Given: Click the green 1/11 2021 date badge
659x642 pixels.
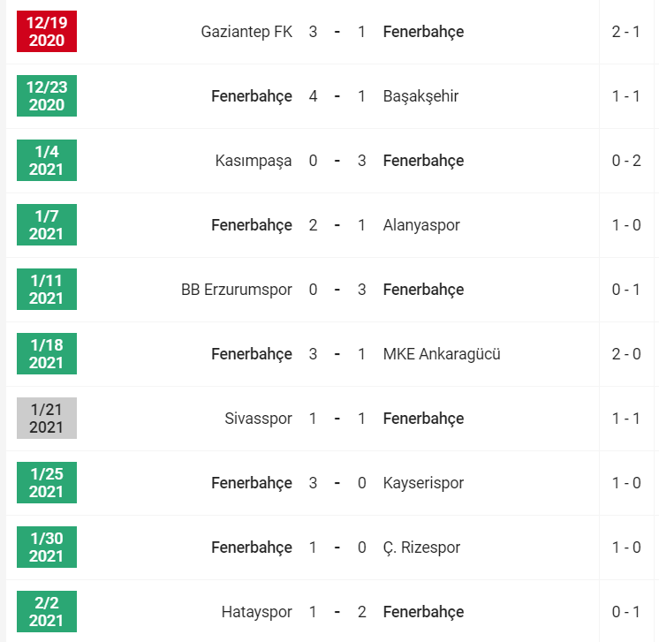Looking at the screenshot, I should pos(47,290).
